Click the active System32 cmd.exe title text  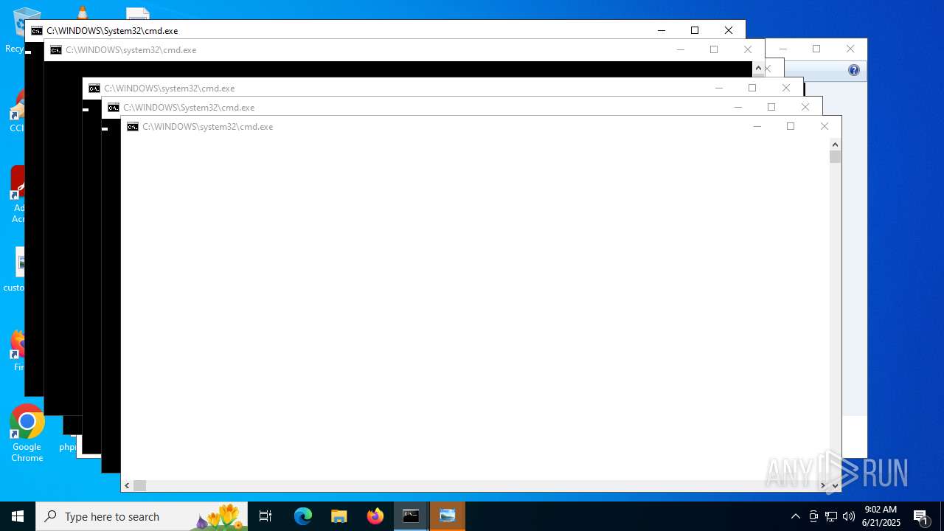pyautogui.click(x=112, y=31)
